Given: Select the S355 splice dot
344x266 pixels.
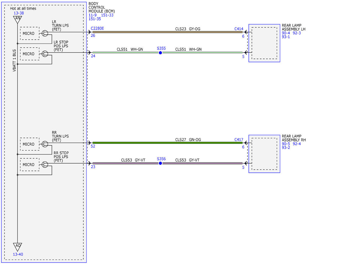Looking at the screenshot, I should pos(160,53).
